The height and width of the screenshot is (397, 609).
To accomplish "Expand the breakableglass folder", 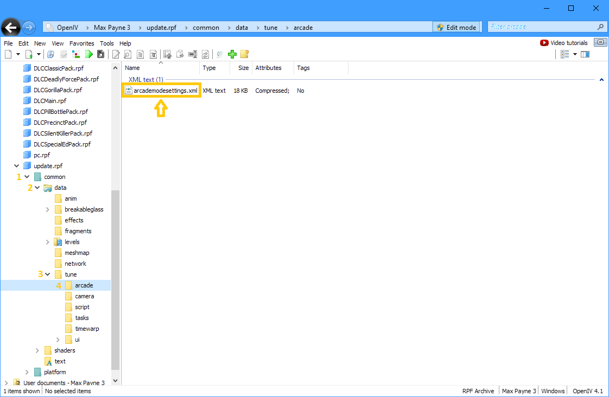I will [x=47, y=209].
